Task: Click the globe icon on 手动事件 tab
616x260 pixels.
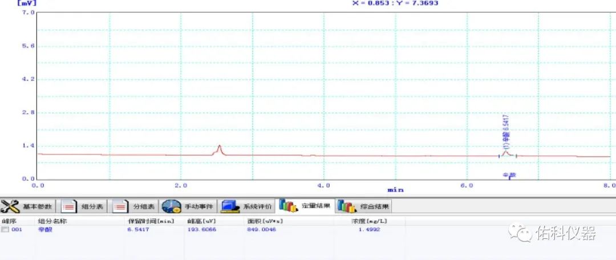Action: (x=171, y=206)
